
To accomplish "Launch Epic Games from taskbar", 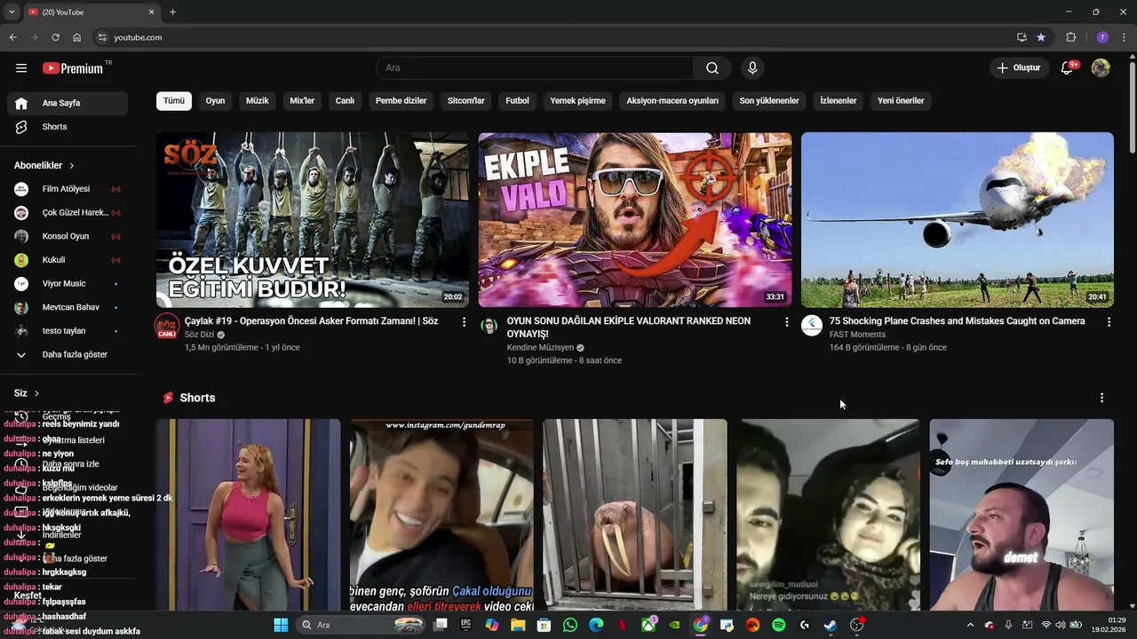I will coord(465,625).
